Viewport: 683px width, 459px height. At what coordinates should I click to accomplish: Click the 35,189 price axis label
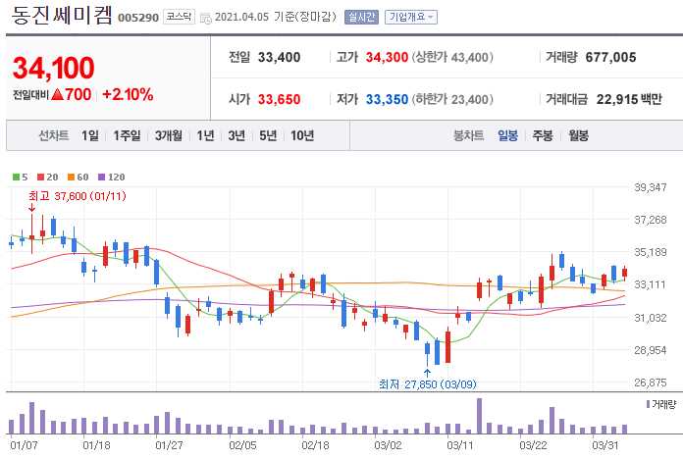point(651,252)
